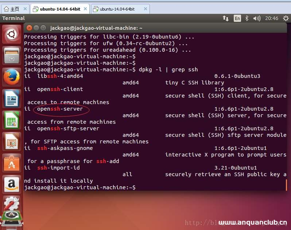Click the 'openssh-client' package name
This screenshot has width=291, height=230.
(60, 89)
